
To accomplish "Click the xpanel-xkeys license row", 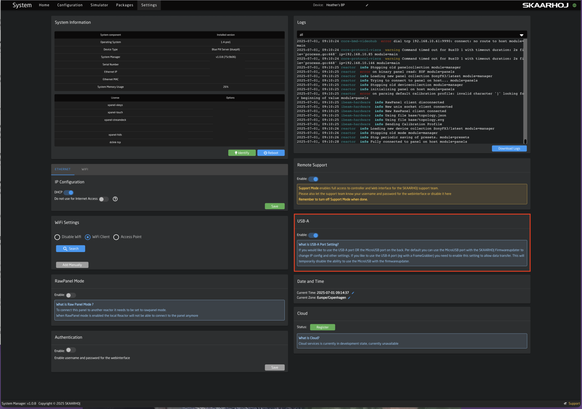I will tap(169, 105).
